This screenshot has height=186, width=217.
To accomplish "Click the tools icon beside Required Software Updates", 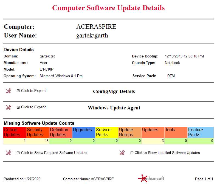I will [9, 153].
